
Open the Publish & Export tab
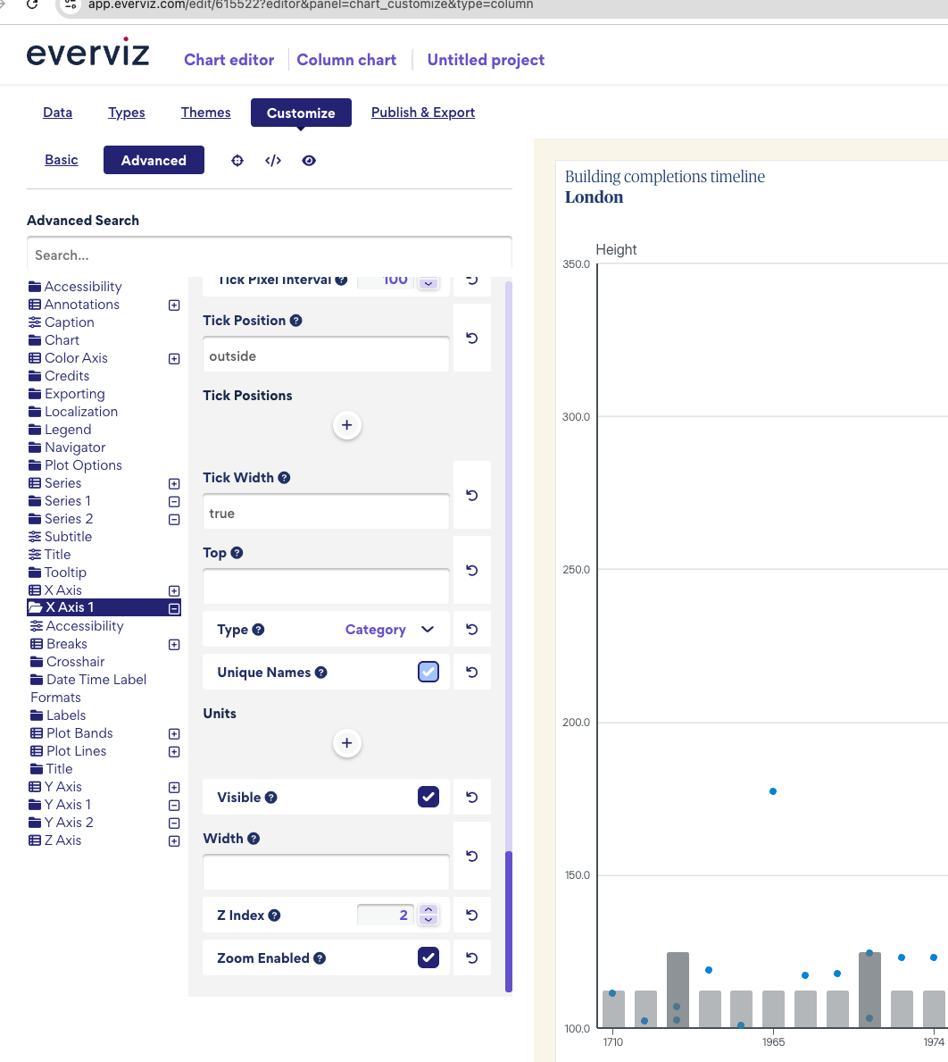423,113
